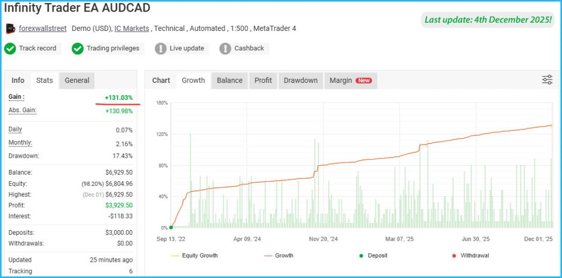Open the General tab
Viewport: 562px width, 278px height.
[77, 81]
